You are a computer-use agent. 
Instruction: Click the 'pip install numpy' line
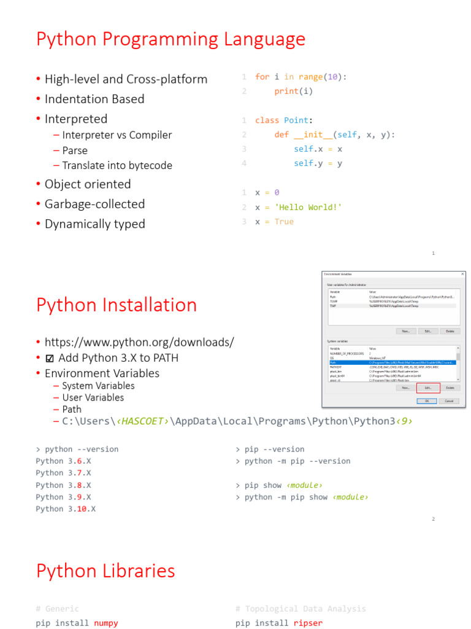[x=77, y=623]
